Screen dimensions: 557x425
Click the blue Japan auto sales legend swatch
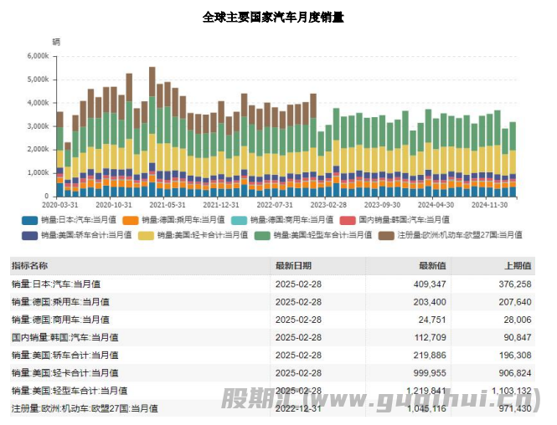(x=28, y=220)
